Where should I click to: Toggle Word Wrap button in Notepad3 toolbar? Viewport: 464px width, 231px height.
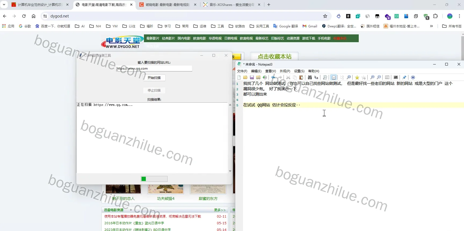click(334, 77)
